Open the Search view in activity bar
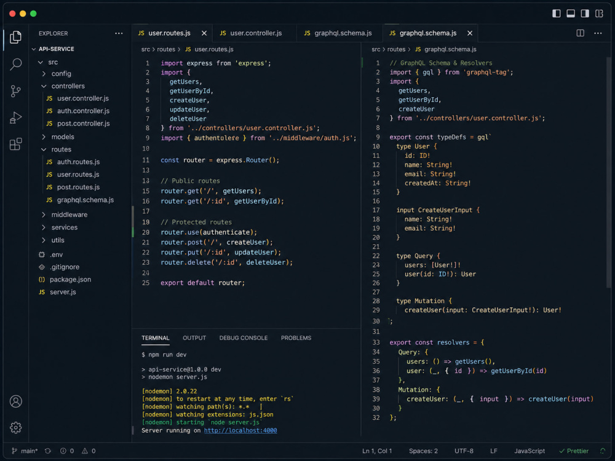This screenshot has height=461, width=615. (16, 64)
